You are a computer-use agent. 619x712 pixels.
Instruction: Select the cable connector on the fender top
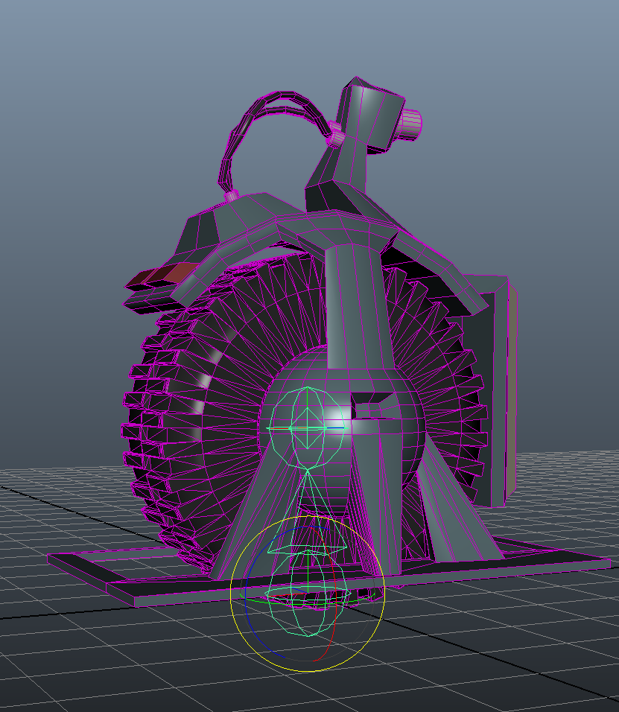pos(232,195)
